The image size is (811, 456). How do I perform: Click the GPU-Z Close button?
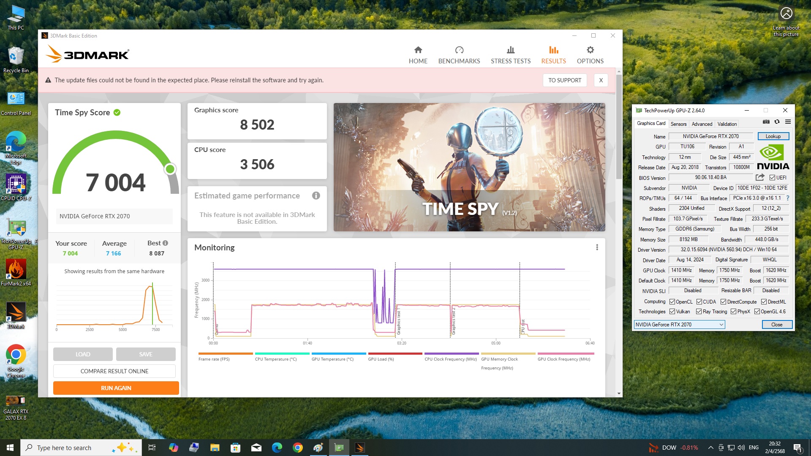click(x=777, y=325)
